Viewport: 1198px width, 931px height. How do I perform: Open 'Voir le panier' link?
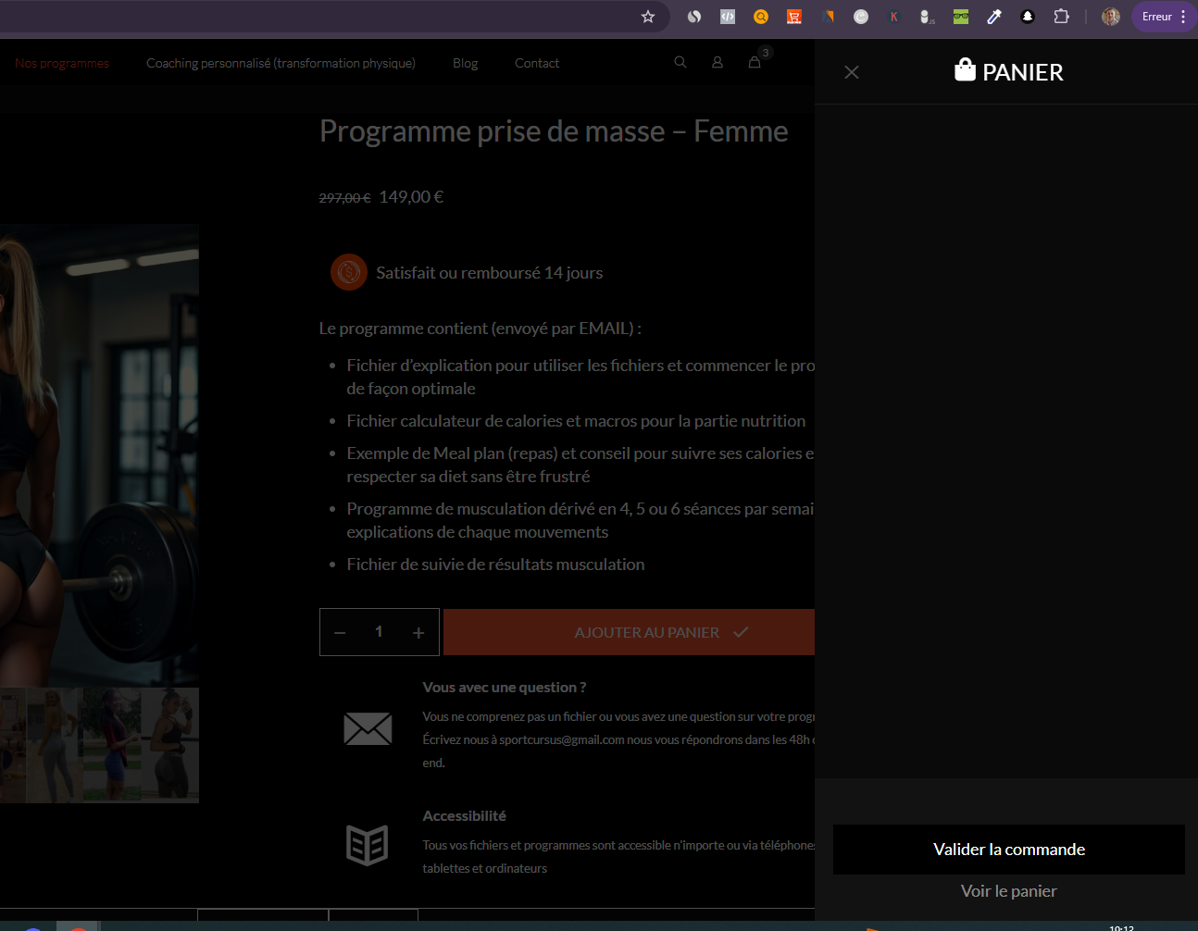[x=1008, y=891]
